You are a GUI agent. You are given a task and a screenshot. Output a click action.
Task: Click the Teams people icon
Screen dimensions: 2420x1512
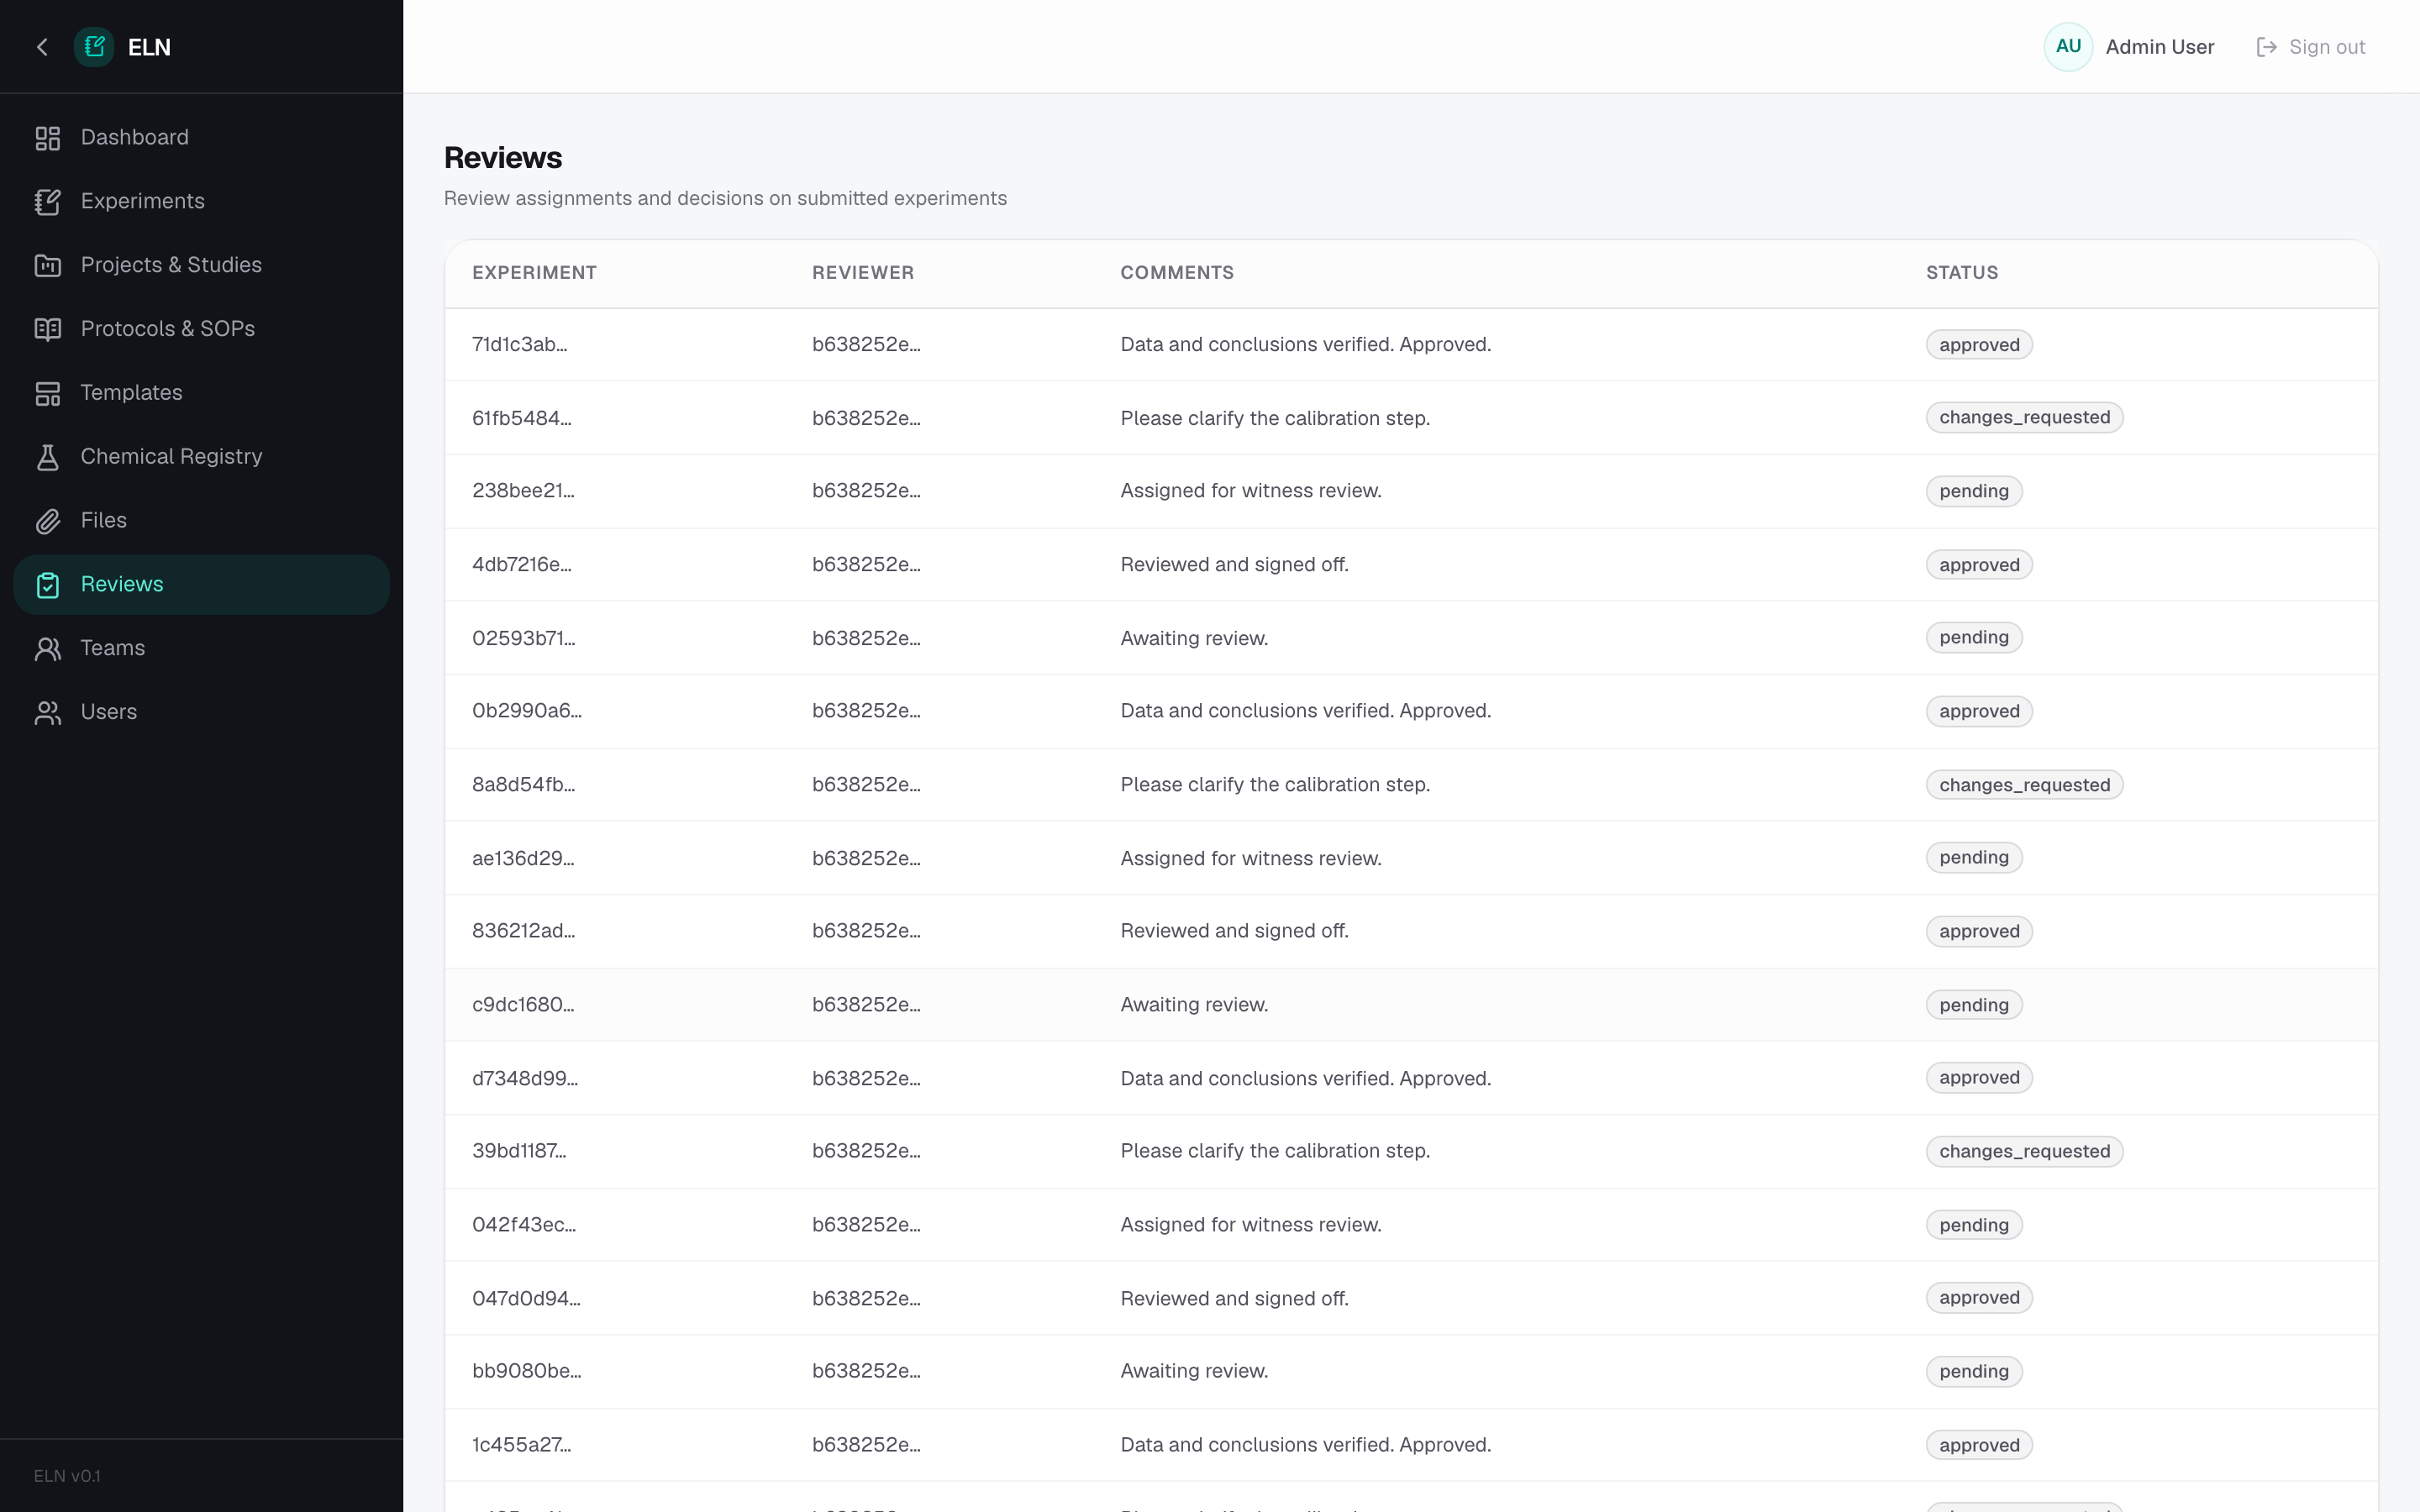coord(48,649)
